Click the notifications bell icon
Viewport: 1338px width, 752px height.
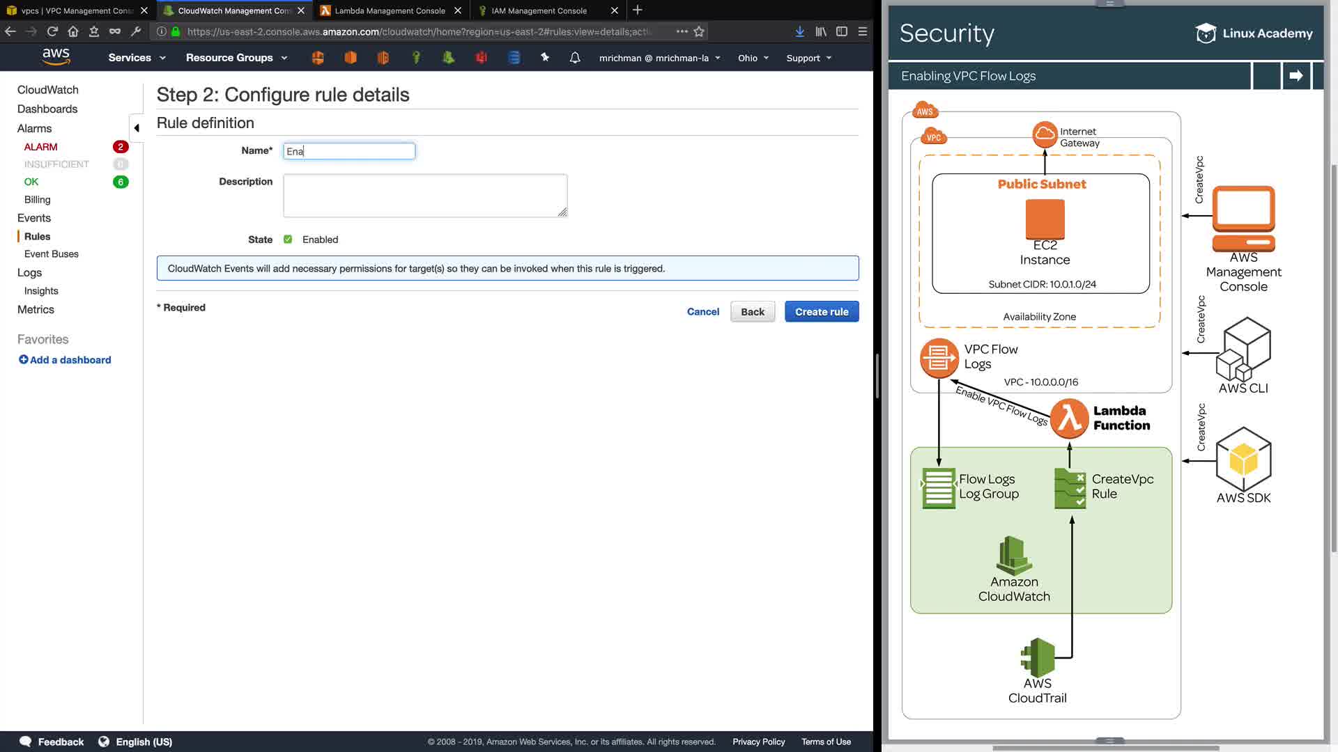pyautogui.click(x=575, y=58)
